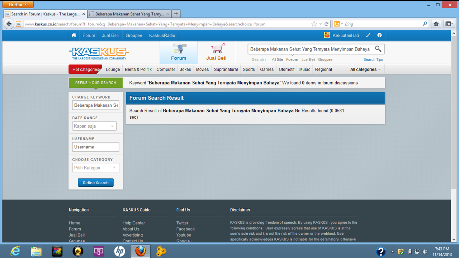This screenshot has height=258, width=459.
Task: Click KekuatanHati username link
Action: tap(346, 35)
